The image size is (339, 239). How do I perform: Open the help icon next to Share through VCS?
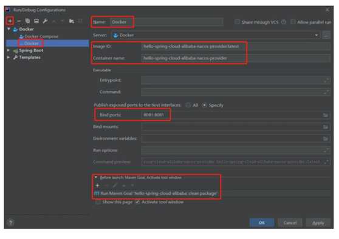(284, 22)
